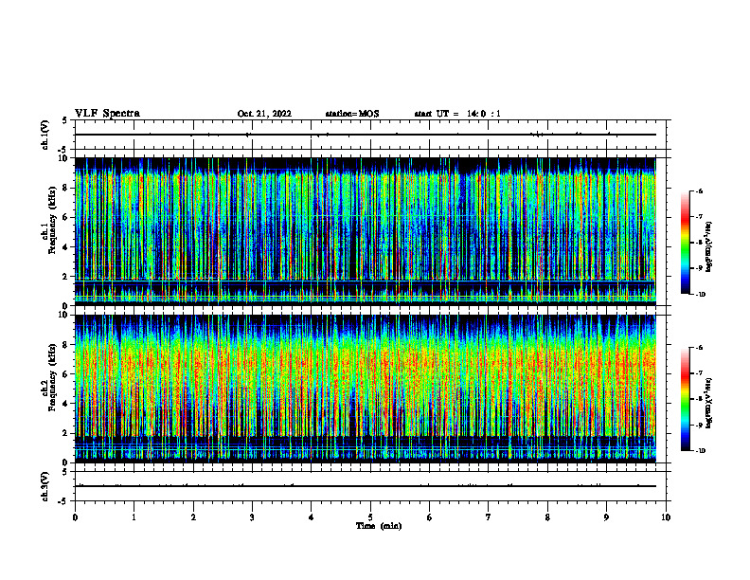Click the "4" kHz tick on ch.2 axis

65,404
